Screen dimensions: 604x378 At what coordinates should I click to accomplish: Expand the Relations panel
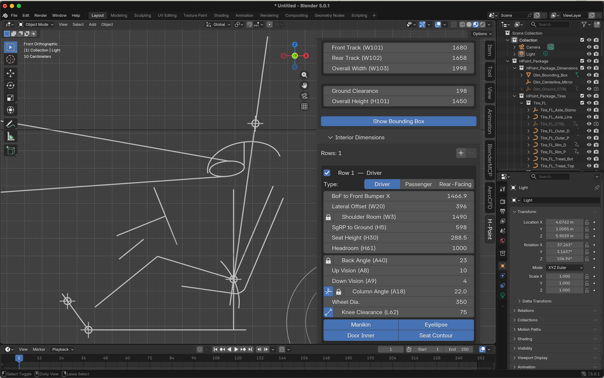[525, 310]
